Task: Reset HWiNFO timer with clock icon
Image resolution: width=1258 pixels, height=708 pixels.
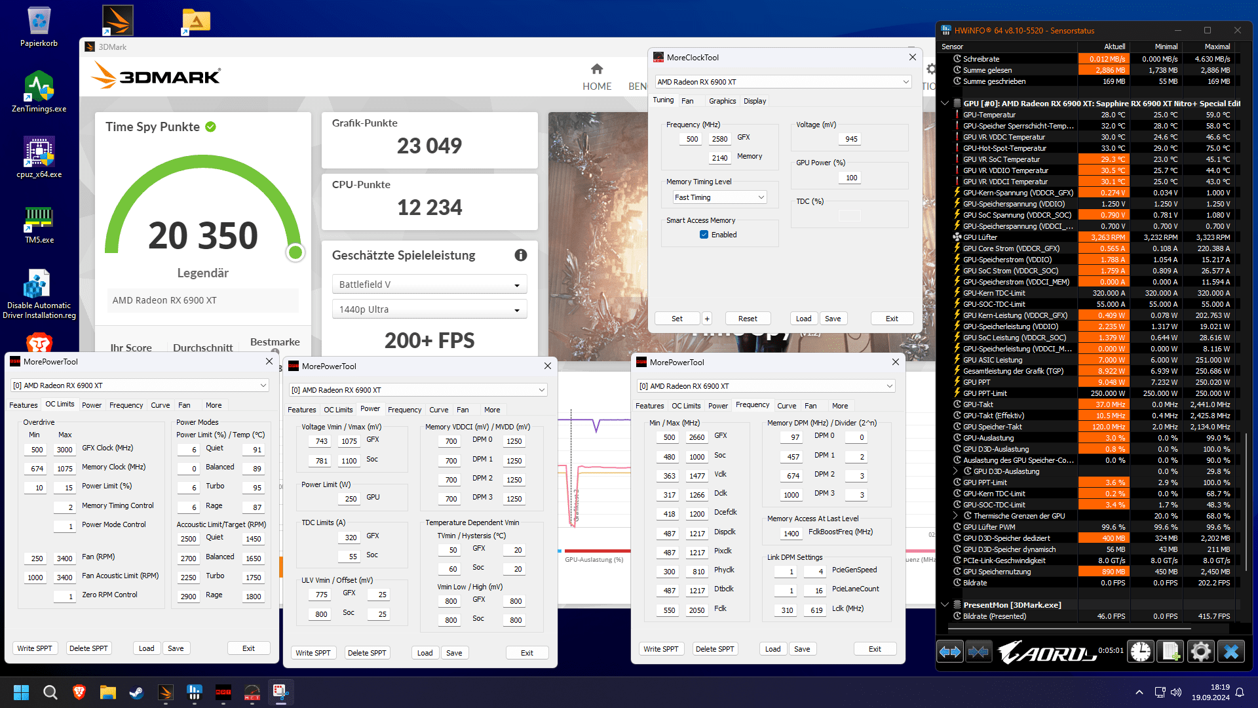Action: 1141,652
